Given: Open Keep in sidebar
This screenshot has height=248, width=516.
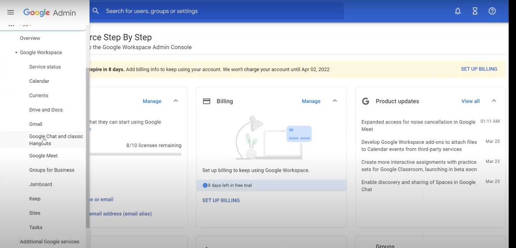Looking at the screenshot, I should [x=35, y=199].
